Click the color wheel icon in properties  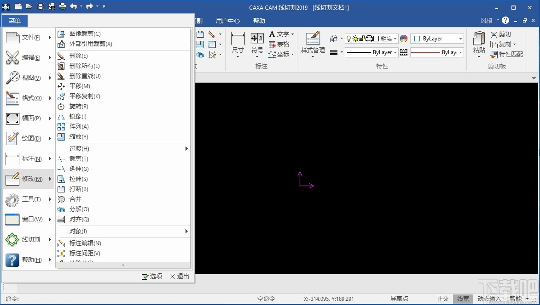[404, 39]
